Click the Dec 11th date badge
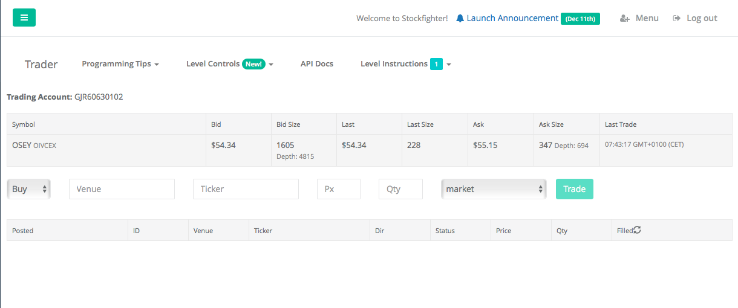The width and height of the screenshot is (738, 308). [580, 19]
